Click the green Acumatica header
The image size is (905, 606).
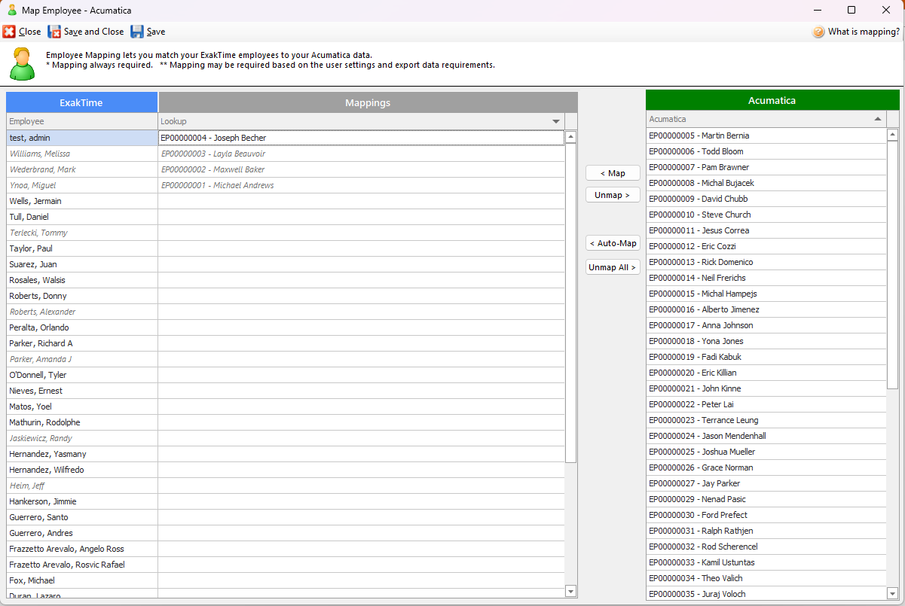tap(772, 100)
